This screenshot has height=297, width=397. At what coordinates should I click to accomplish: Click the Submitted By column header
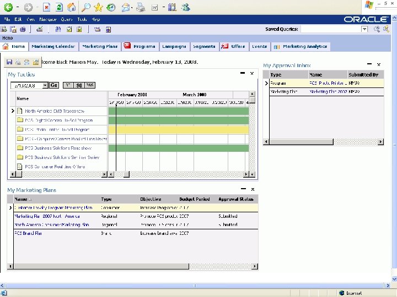363,75
